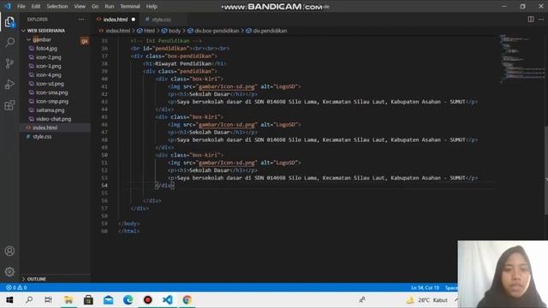Open the Accounts menu icon

[x=9, y=251]
